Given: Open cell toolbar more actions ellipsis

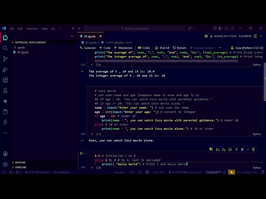Looking at the screenshot, I should [248, 149].
